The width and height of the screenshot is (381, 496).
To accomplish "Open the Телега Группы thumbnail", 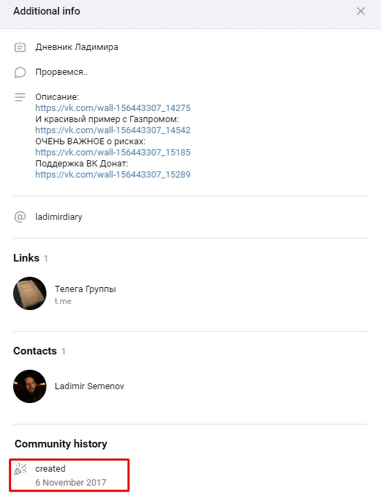I will click(x=30, y=293).
